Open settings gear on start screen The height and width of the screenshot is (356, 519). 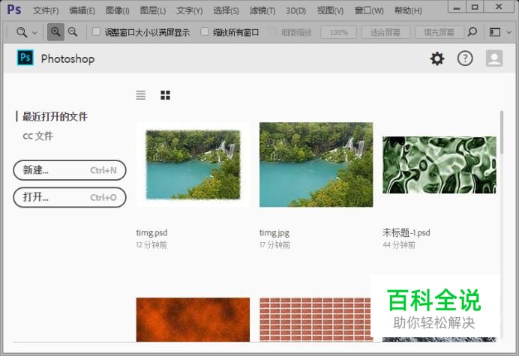click(x=437, y=58)
